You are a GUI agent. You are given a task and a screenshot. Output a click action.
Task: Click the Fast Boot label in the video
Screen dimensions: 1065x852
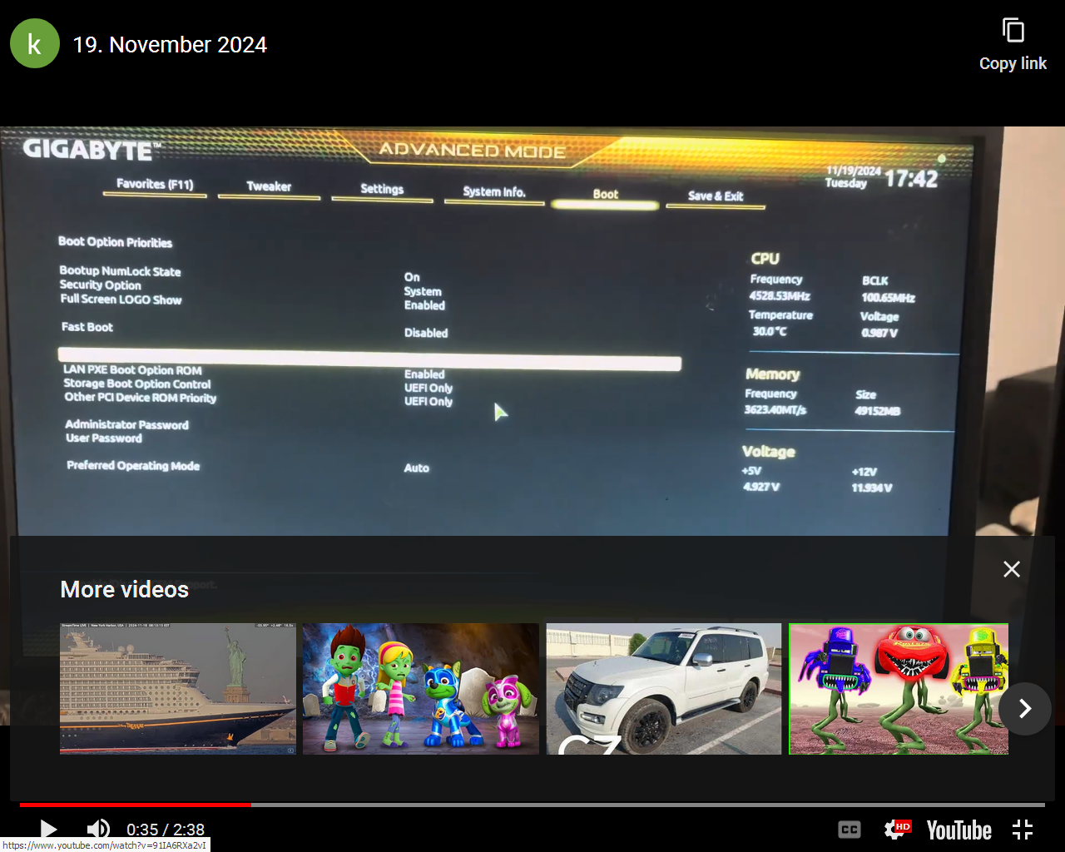point(87,327)
